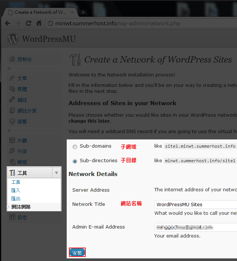
Task: Click the 工具 tools hammer icon
Action: (x=12, y=173)
